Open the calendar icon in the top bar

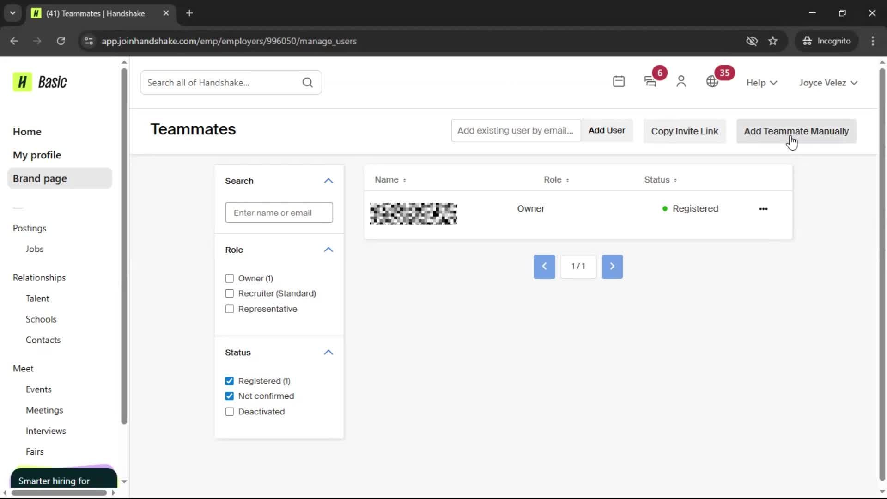coord(619,82)
